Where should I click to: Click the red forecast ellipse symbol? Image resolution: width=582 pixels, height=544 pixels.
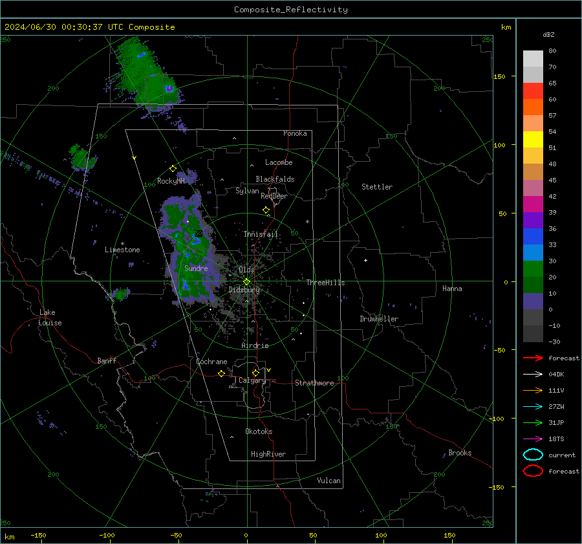pos(533,471)
